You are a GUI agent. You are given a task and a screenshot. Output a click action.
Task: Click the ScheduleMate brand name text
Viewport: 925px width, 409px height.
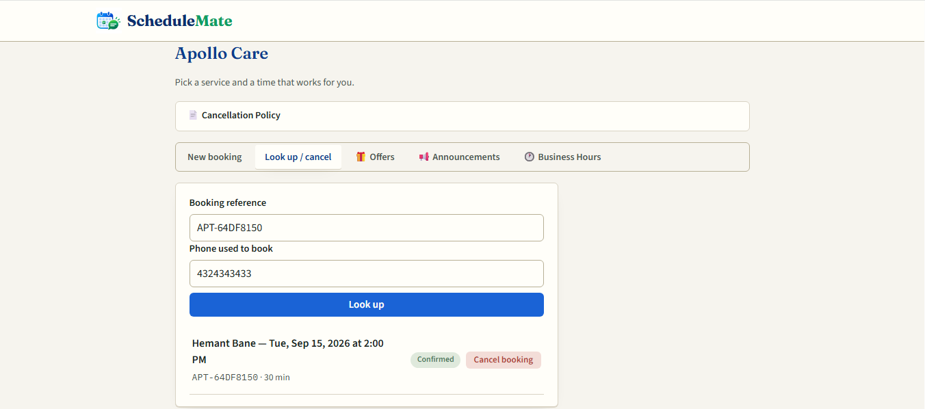(x=179, y=21)
